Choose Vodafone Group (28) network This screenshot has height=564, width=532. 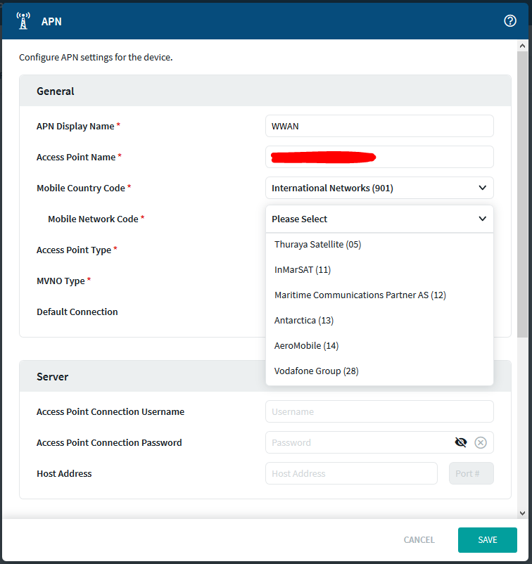pos(317,371)
